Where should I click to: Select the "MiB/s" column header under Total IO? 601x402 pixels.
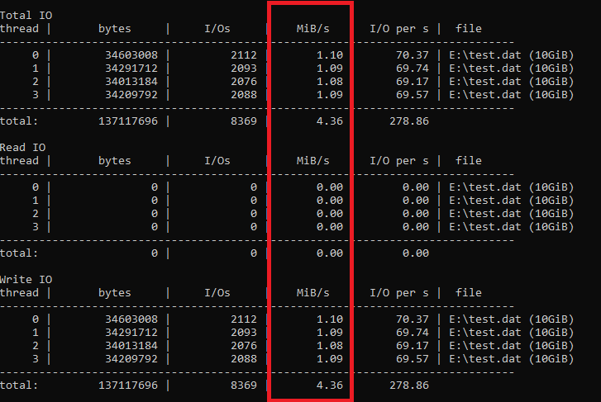click(312, 29)
